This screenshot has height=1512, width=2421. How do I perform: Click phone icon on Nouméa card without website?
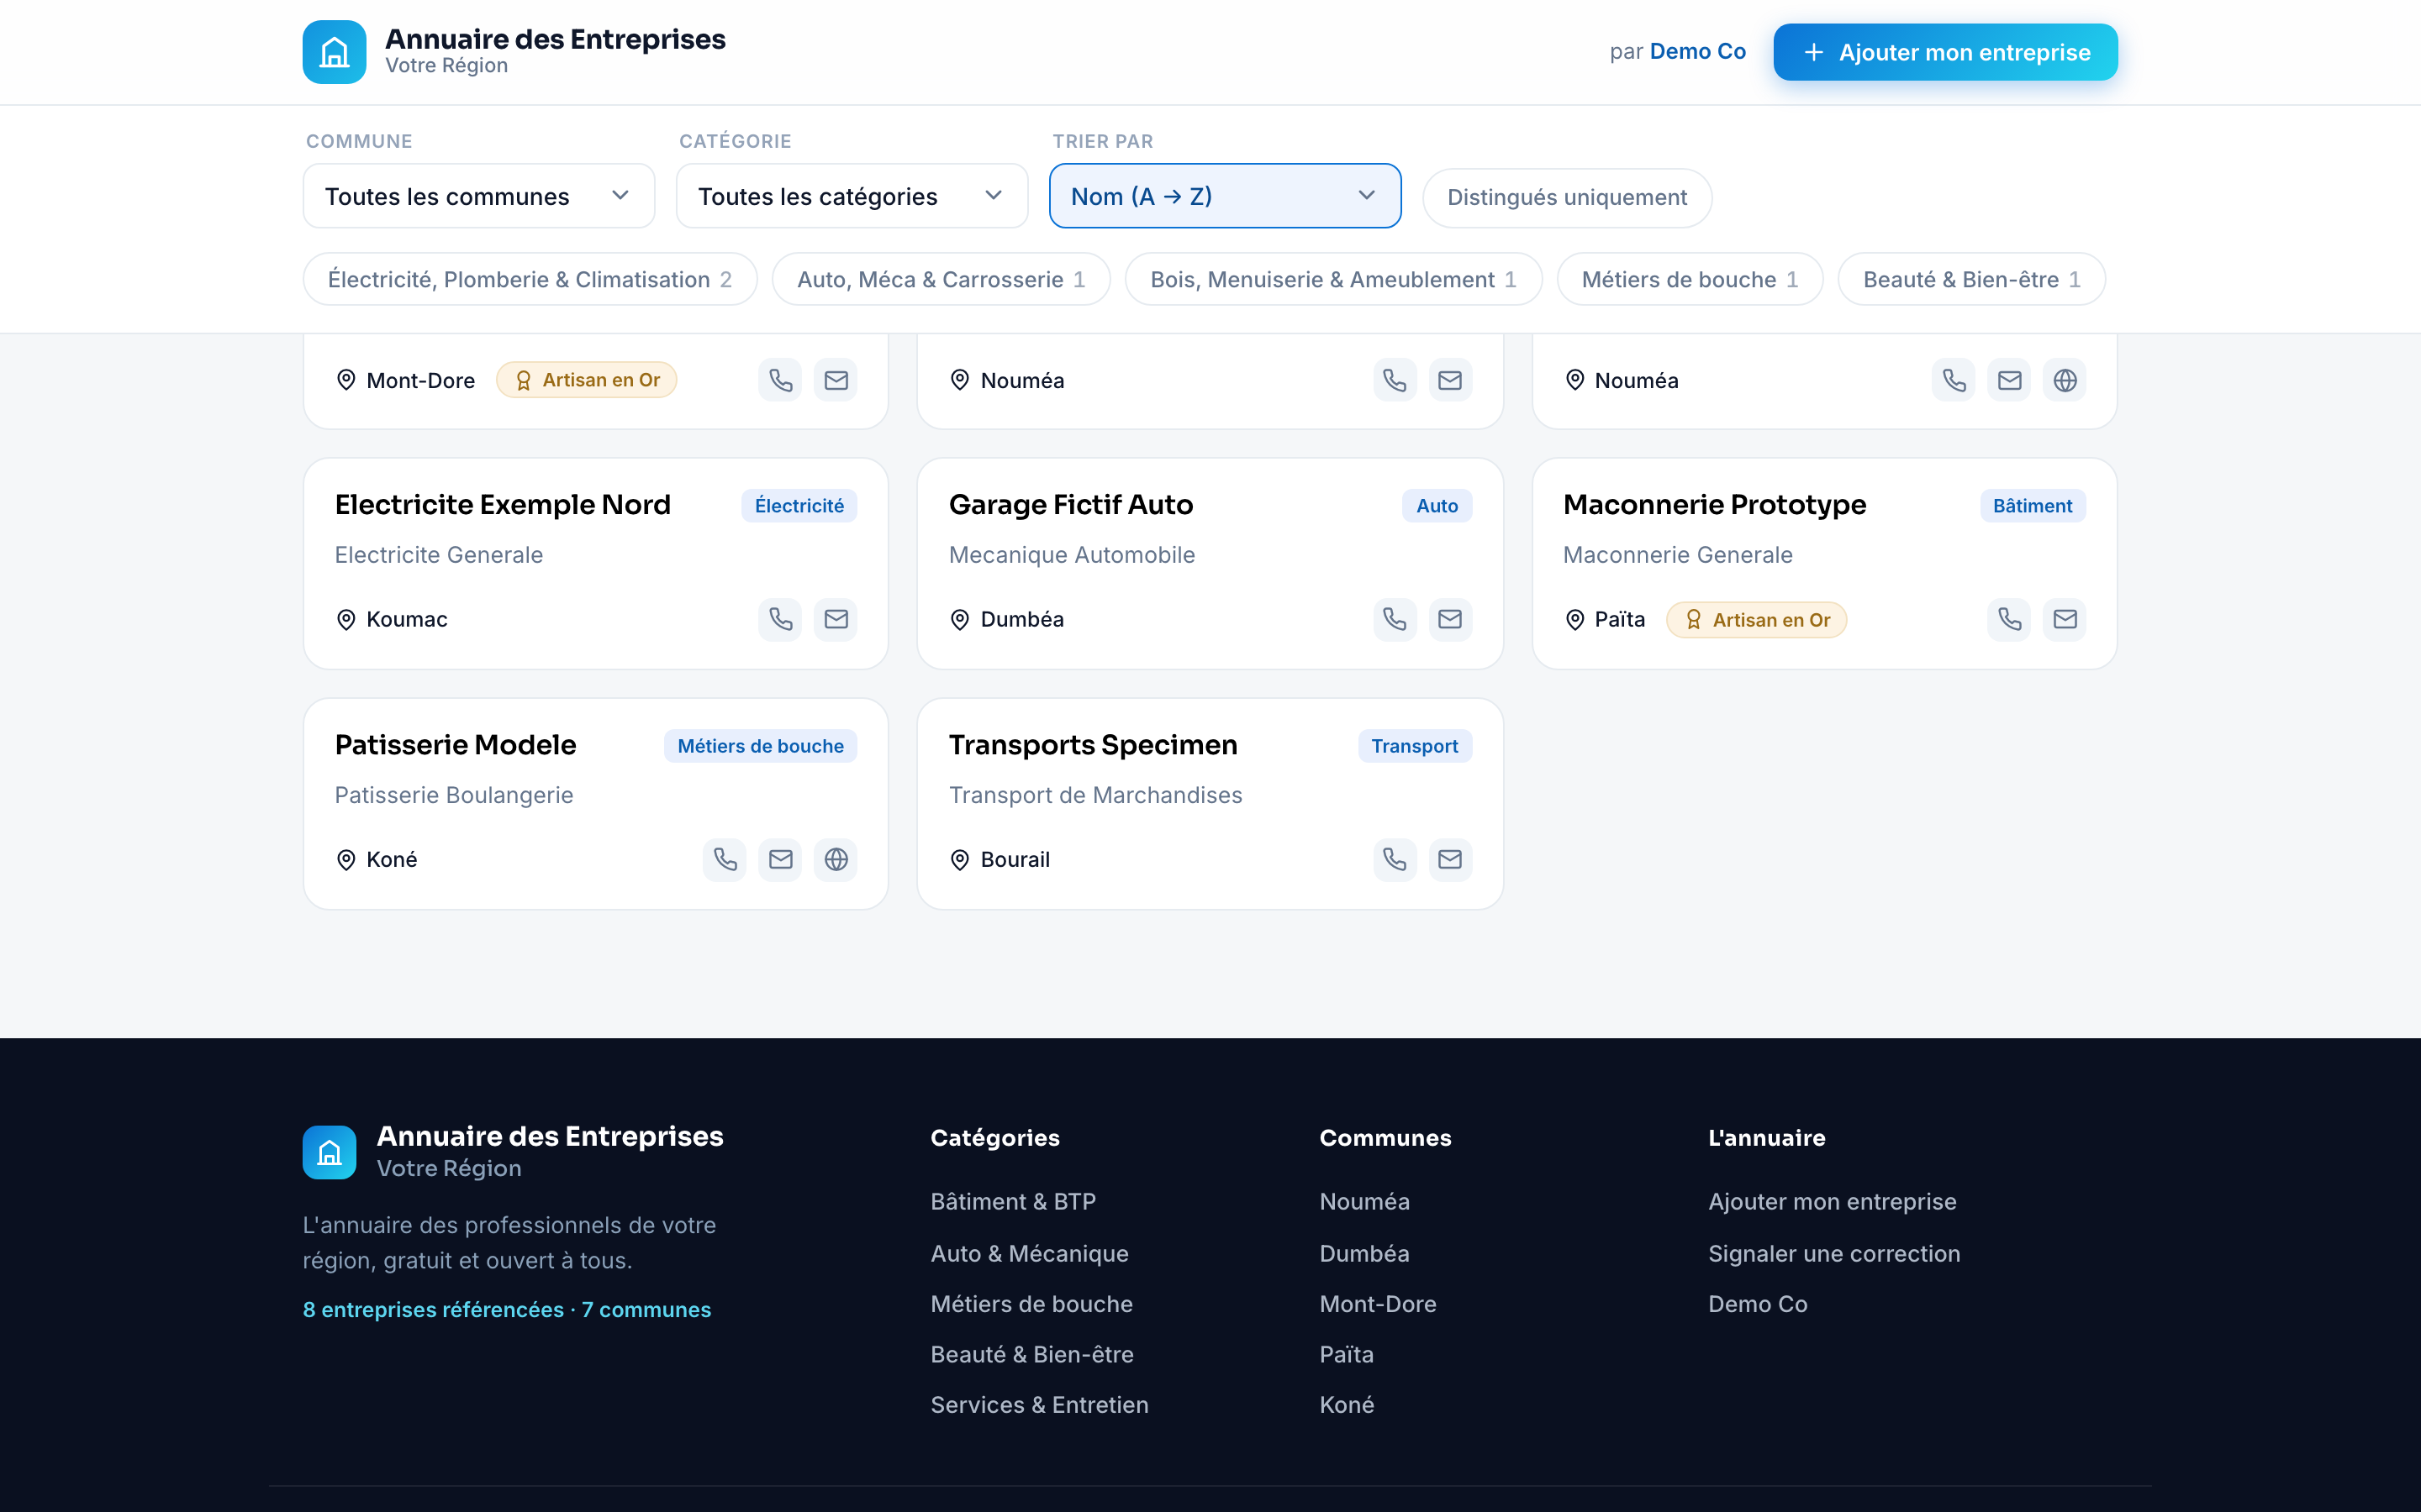pos(1395,380)
